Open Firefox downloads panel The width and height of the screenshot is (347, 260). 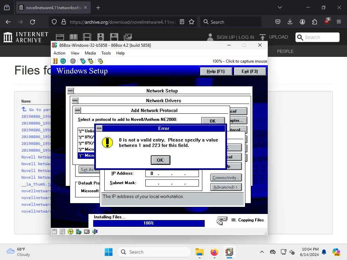[x=290, y=22]
